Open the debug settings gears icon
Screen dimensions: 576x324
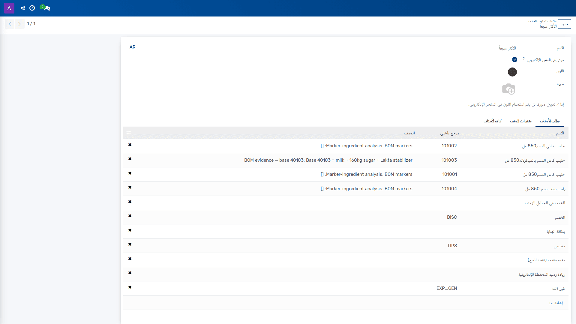23,8
